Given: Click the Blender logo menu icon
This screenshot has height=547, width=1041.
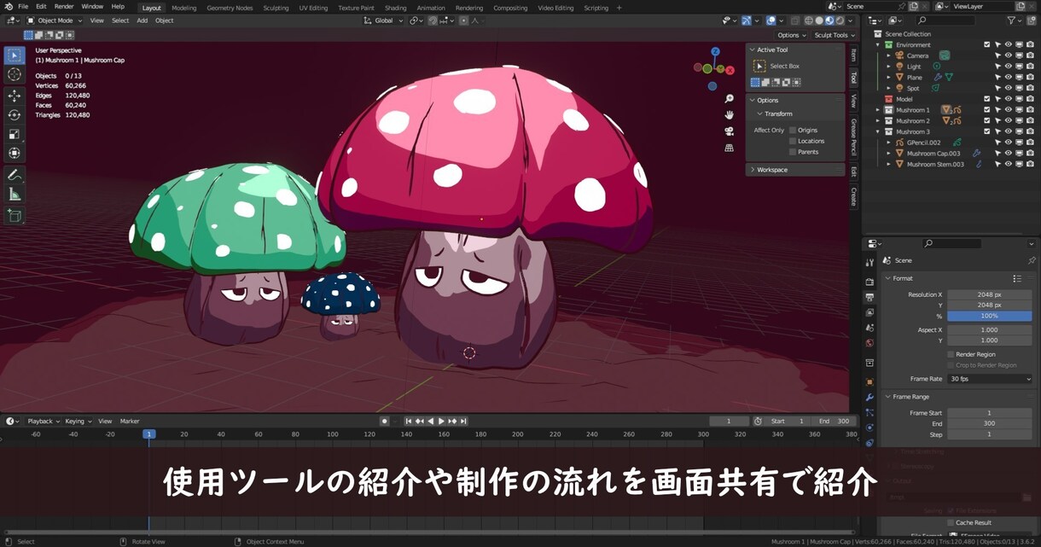Looking at the screenshot, I should [x=7, y=7].
